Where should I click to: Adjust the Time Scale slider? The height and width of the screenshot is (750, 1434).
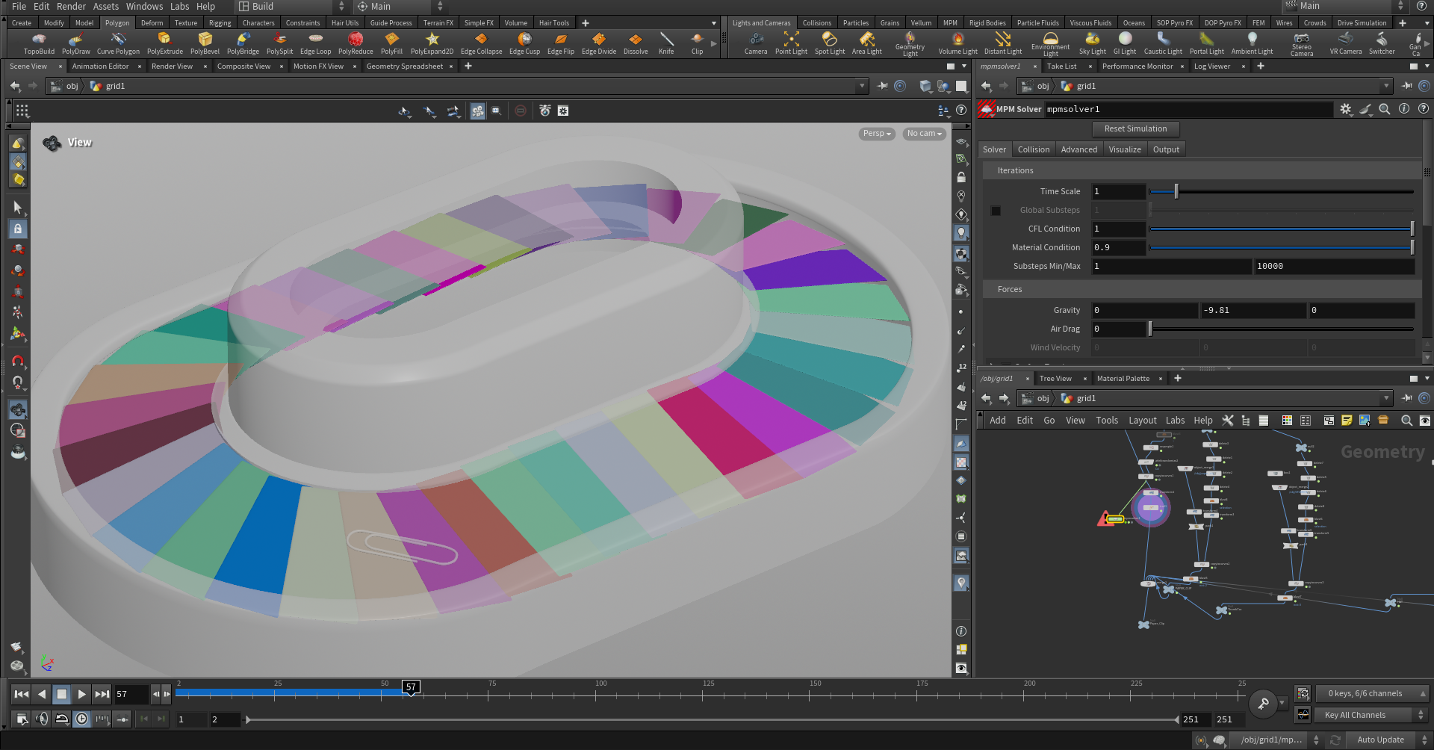(x=1282, y=191)
